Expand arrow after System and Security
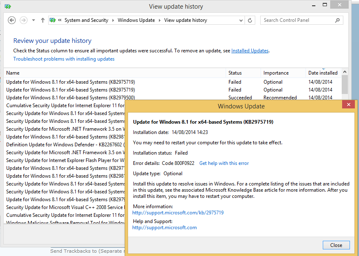359x256 pixels. tap(113, 20)
